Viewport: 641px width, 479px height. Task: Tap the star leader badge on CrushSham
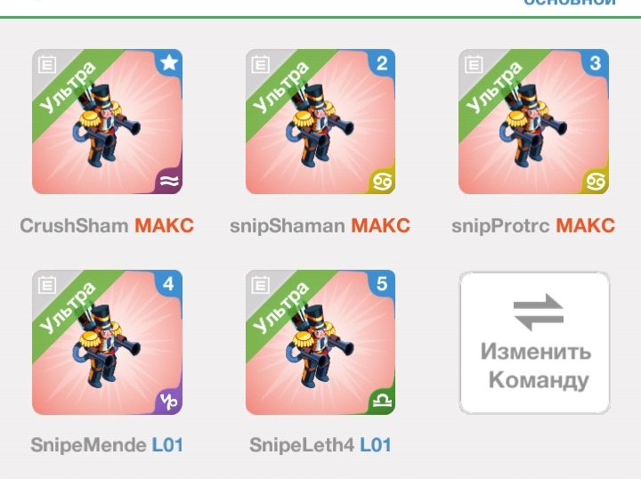[x=169, y=63]
